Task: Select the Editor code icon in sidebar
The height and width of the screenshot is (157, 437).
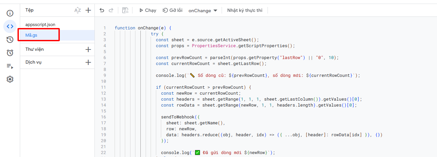Action: coord(10,26)
